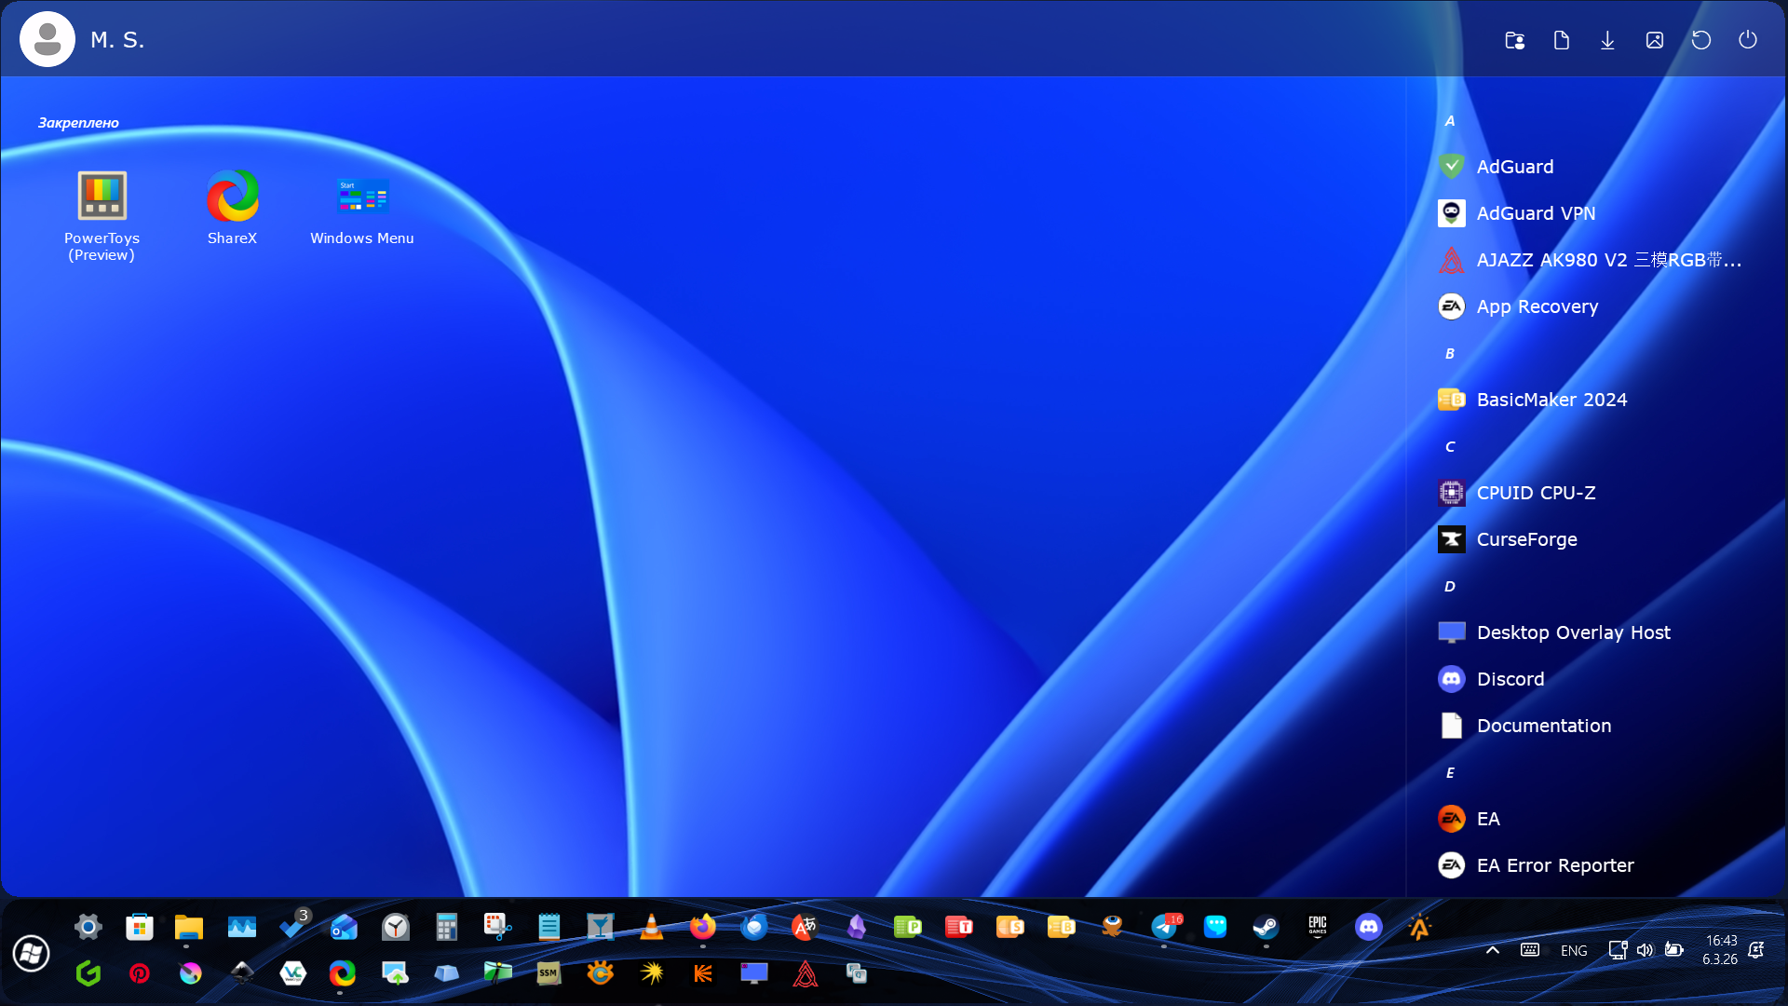
Task: Open the volume control in tray
Action: [1646, 950]
